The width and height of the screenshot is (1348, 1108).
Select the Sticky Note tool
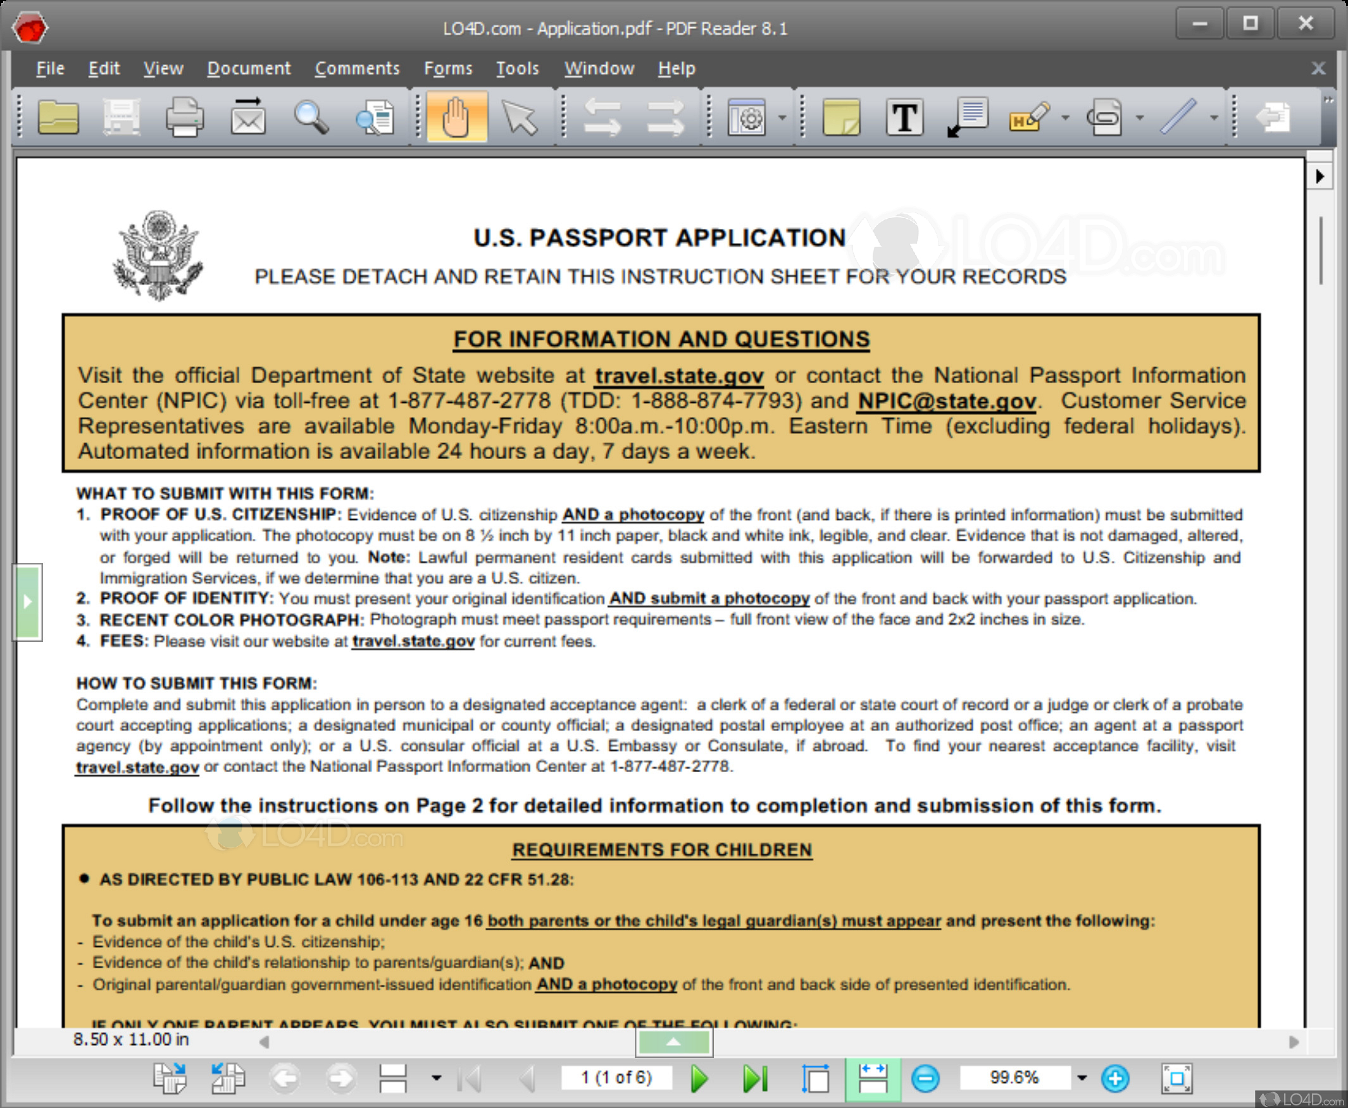[x=841, y=118]
